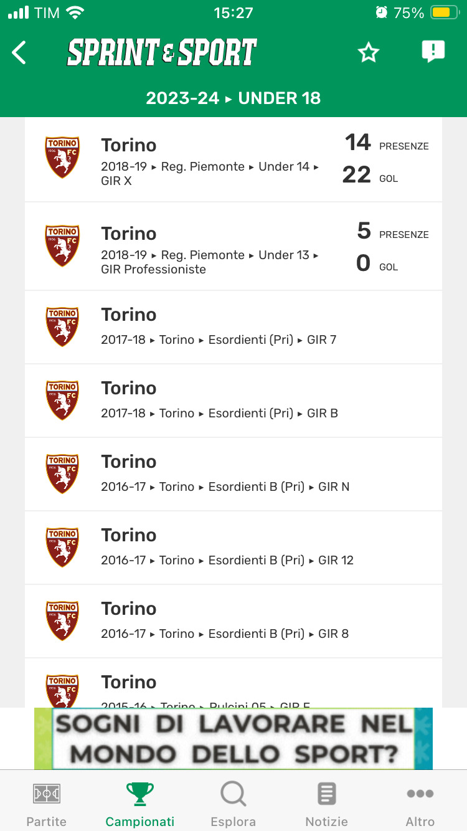The image size is (467, 831).
Task: Open the Altro more menu
Action: [420, 804]
